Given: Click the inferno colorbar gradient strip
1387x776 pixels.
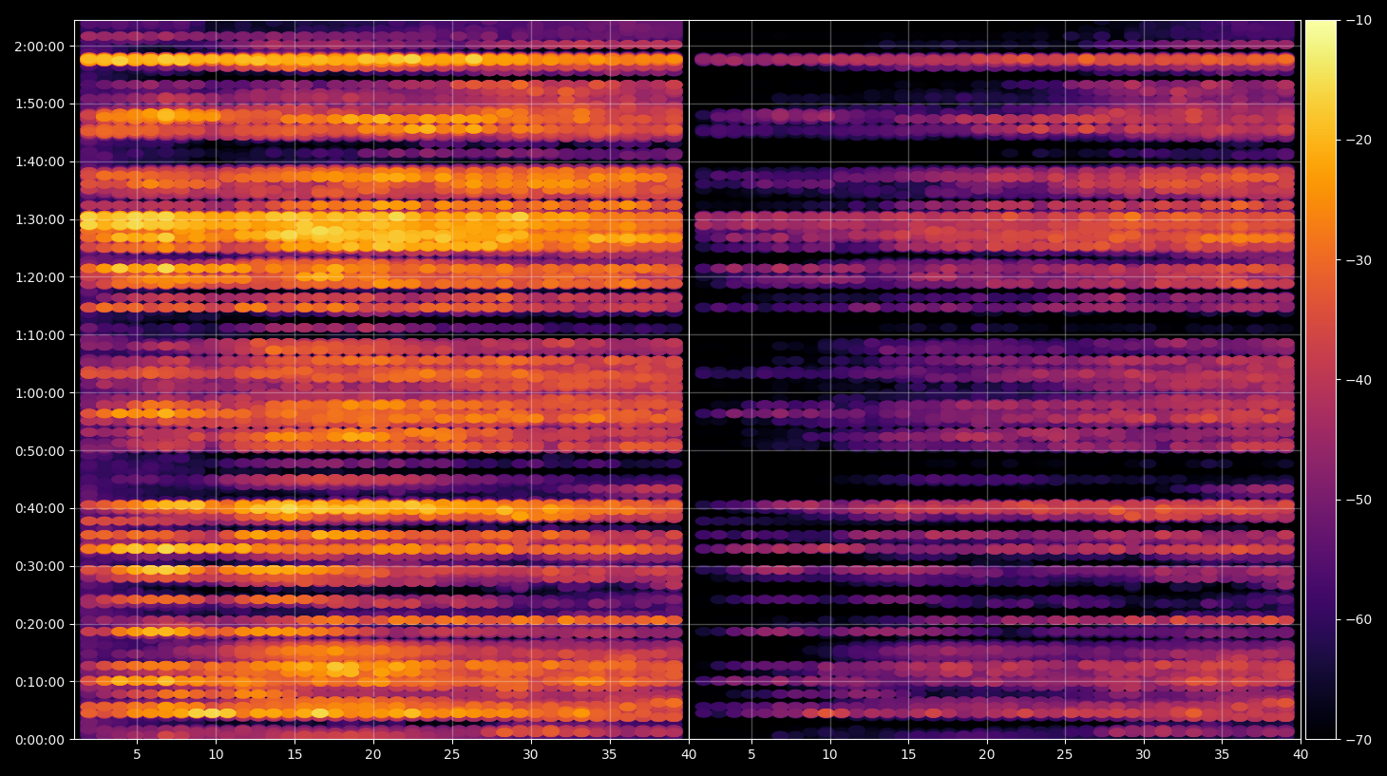Looking at the screenshot, I should [x=1320, y=380].
